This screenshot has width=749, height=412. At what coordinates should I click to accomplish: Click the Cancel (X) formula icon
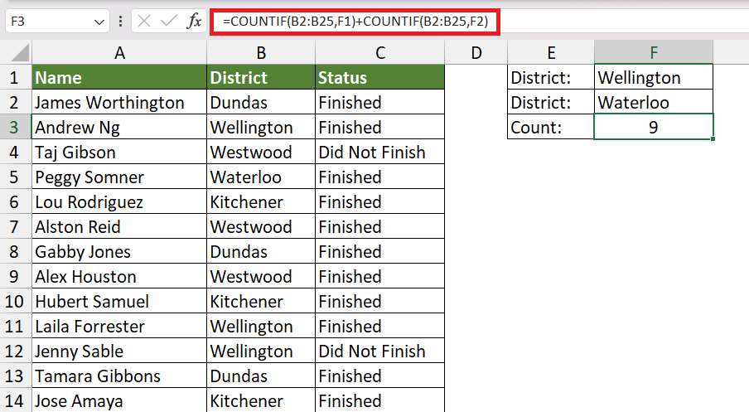pos(144,22)
